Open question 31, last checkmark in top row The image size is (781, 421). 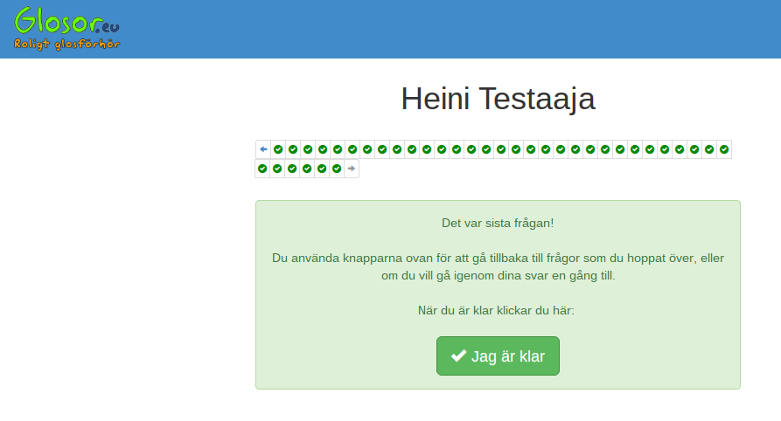(724, 149)
